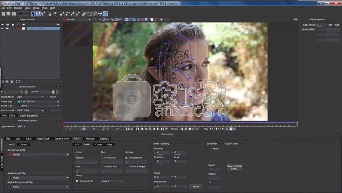Select the Zoom magnifier tool
342x193 pixels.
56,14
